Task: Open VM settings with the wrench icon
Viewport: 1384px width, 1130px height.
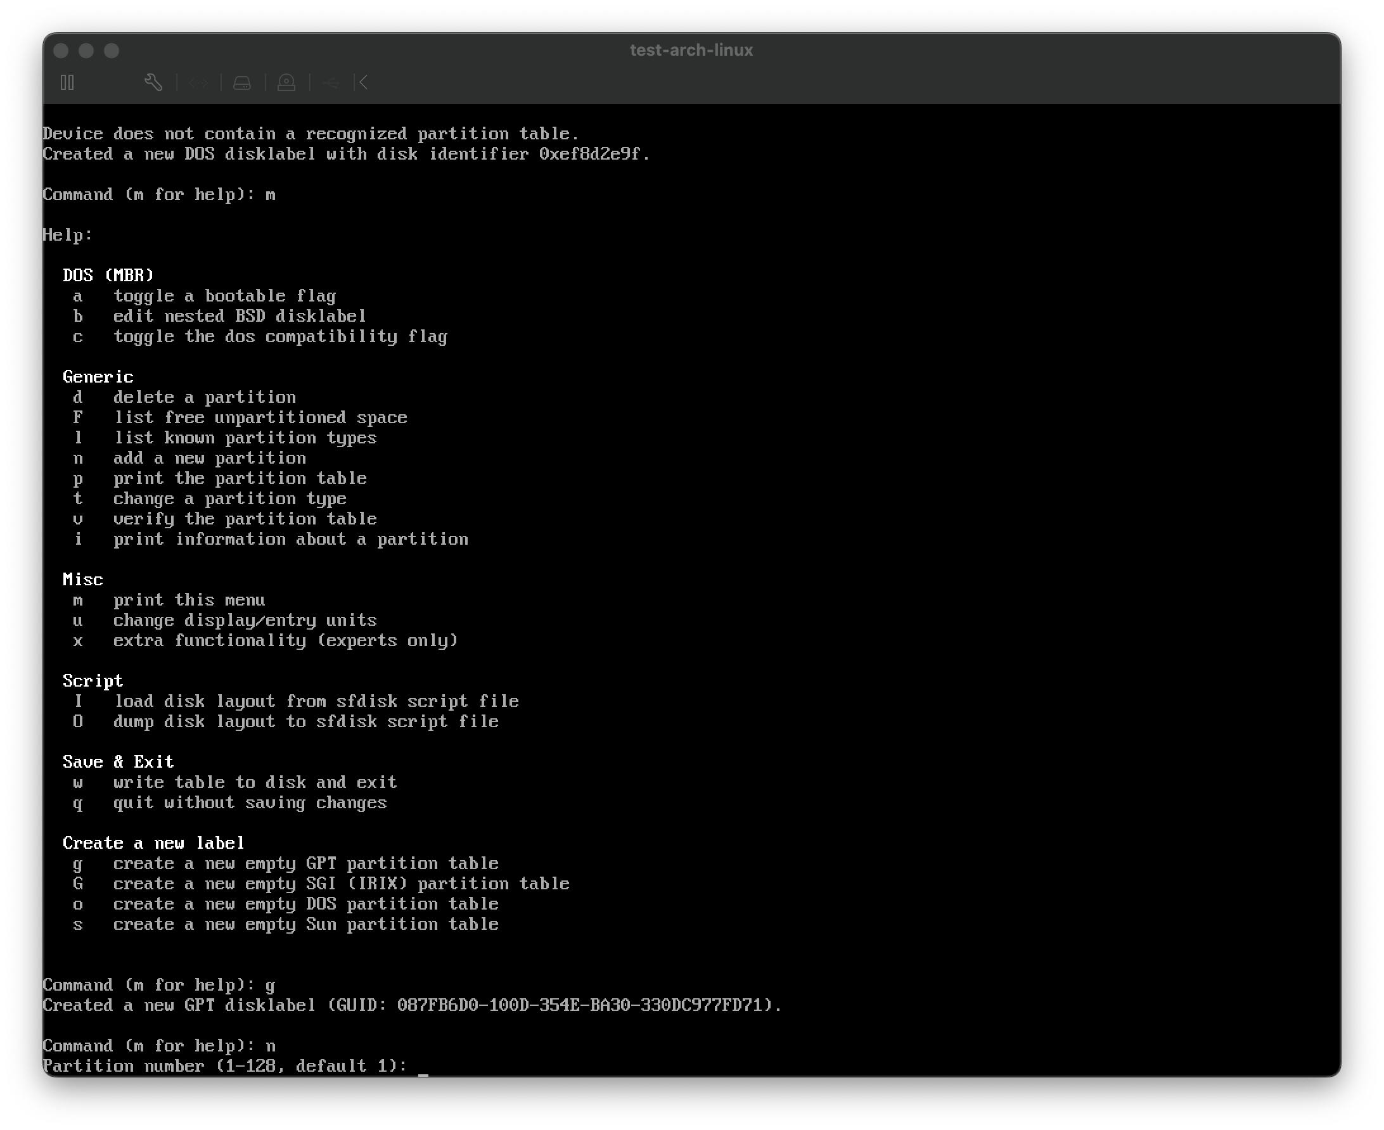Action: tap(154, 82)
